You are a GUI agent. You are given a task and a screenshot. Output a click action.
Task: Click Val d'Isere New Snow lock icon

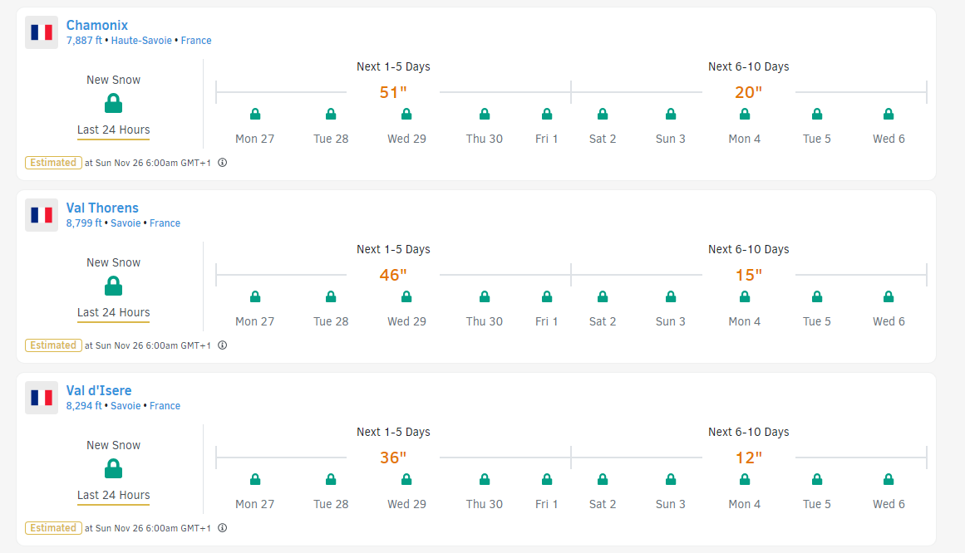click(x=114, y=469)
